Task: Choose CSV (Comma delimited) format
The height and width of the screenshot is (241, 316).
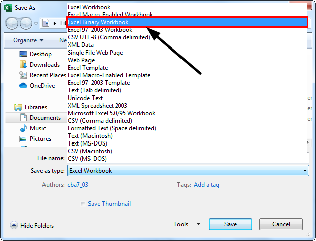Action: pos(187,121)
